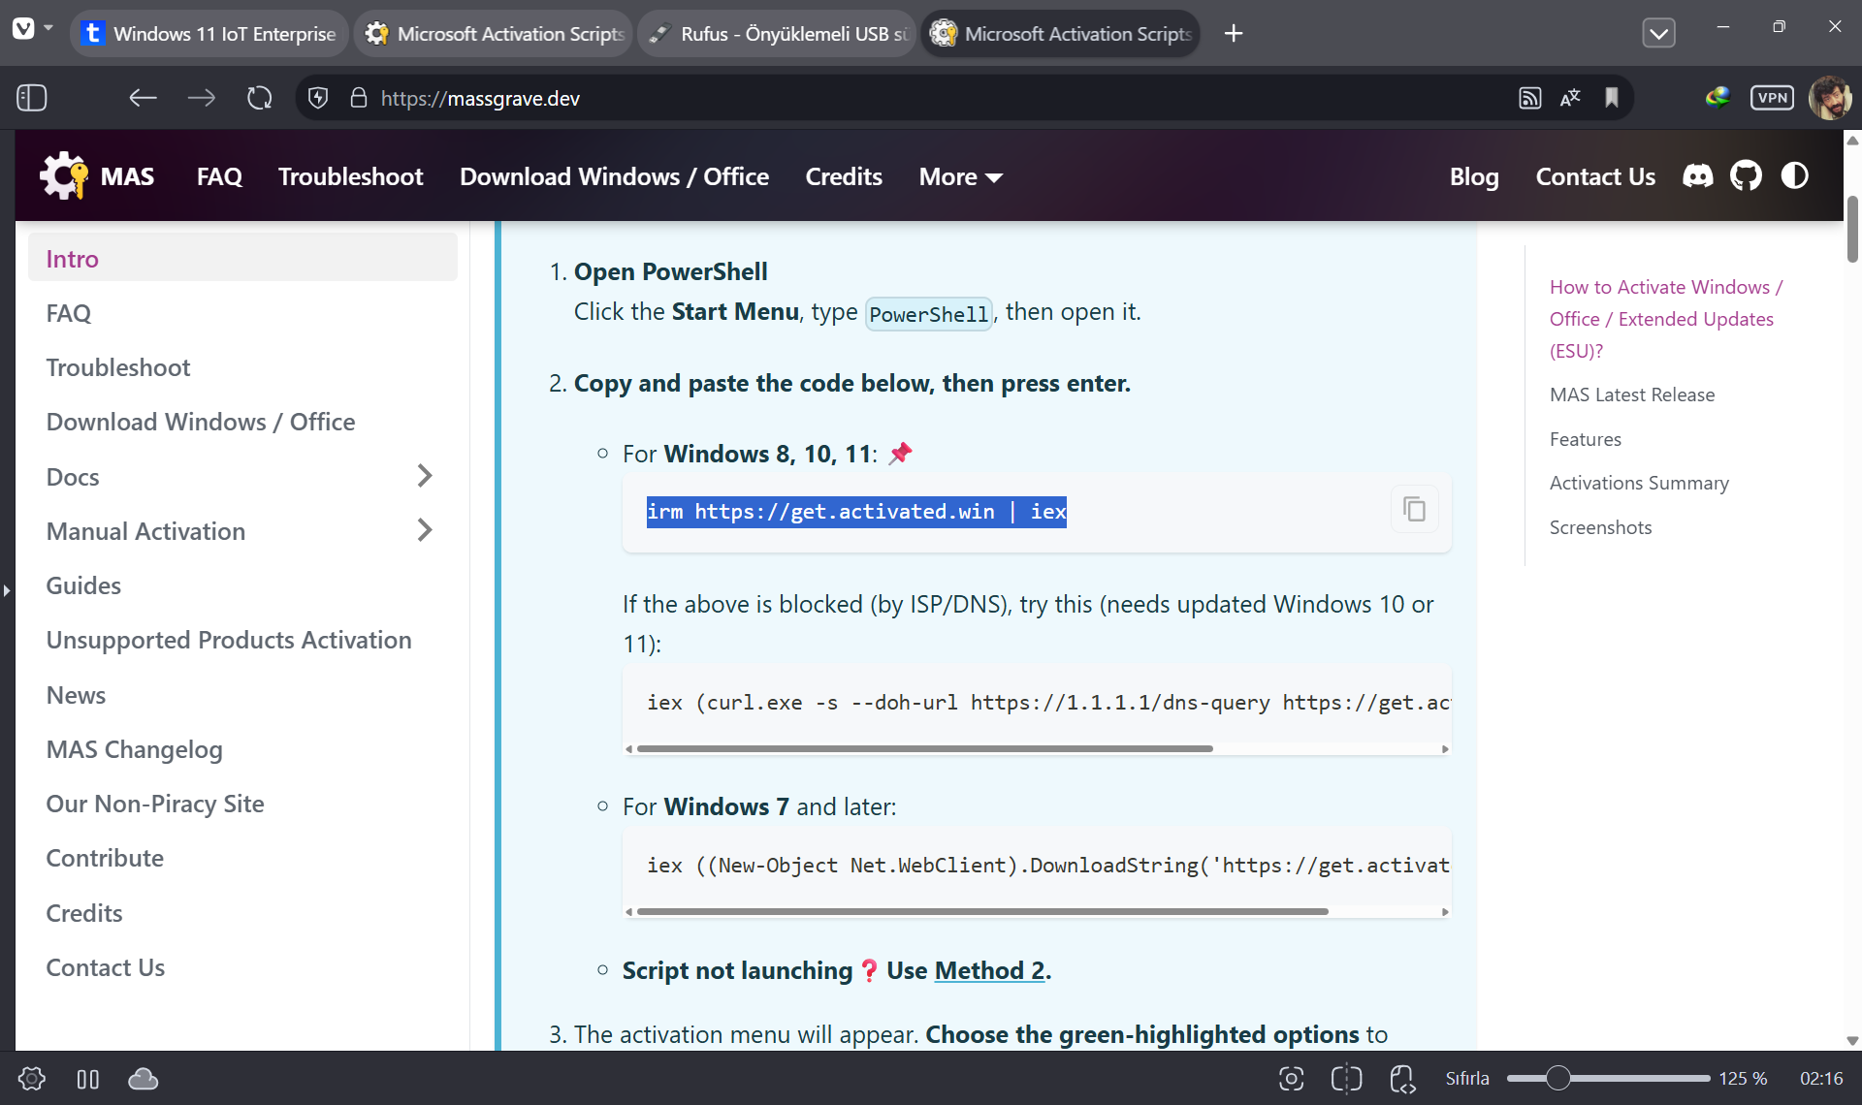Open Contact Us in the navbar
The height and width of the screenshot is (1105, 1862).
point(1595,176)
